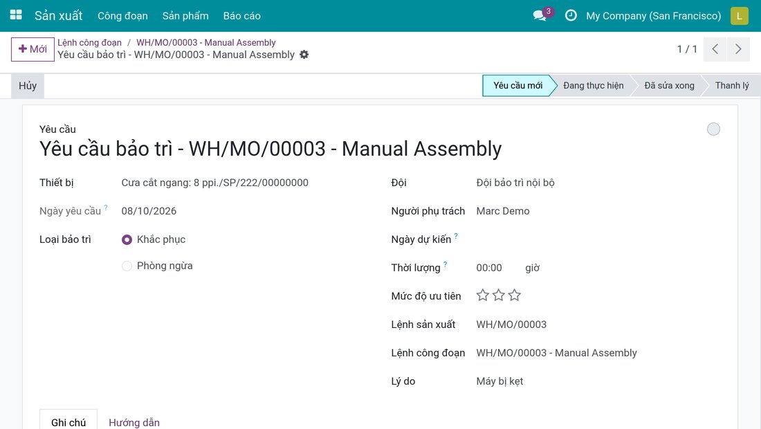Go to previous record arrow
This screenshot has width=761, height=429.
click(715, 49)
